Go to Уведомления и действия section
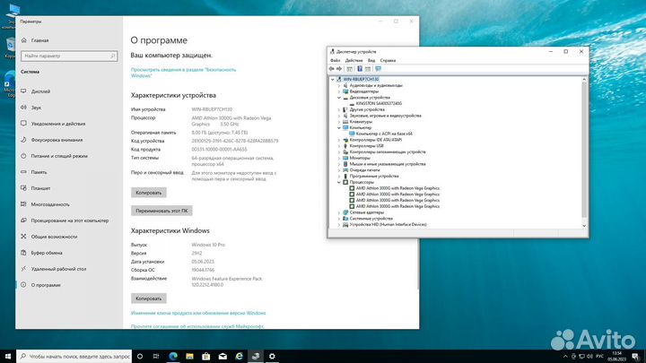 57,124
